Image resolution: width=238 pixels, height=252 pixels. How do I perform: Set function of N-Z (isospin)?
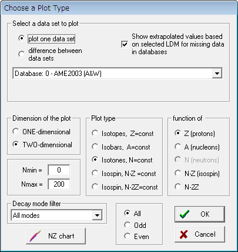177,173
